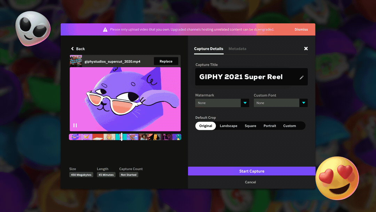This screenshot has height=212, width=376.
Task: Select the Portrait crop option
Action: (269, 126)
